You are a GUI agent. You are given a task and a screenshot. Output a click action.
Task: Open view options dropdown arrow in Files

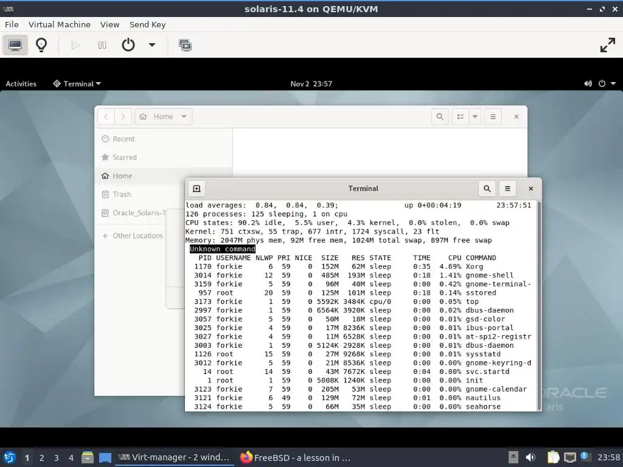point(475,117)
